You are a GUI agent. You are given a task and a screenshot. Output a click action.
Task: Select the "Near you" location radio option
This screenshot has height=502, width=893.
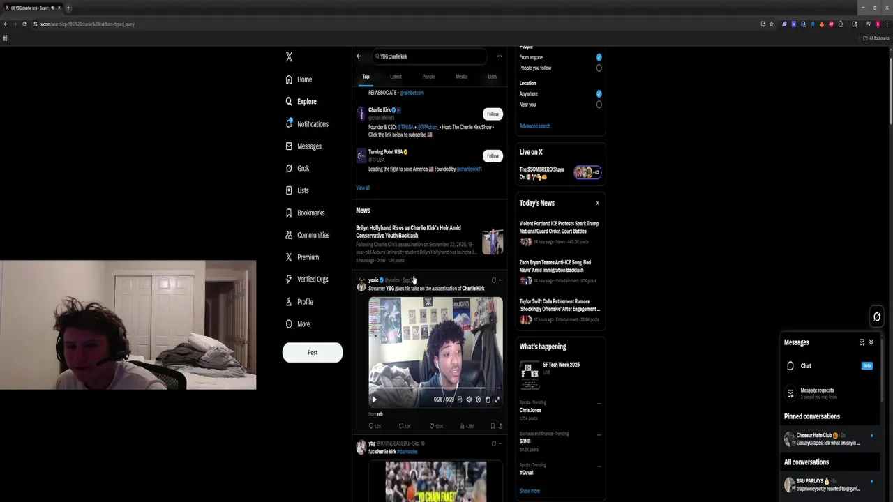coord(599,105)
